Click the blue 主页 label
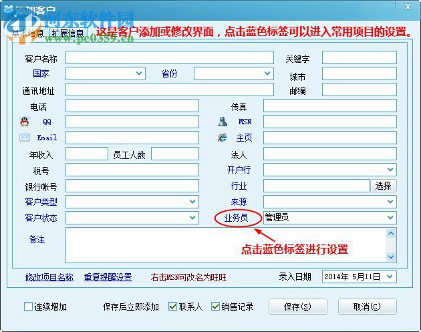Image resolution: width=421 pixels, height=332 pixels. (x=244, y=138)
